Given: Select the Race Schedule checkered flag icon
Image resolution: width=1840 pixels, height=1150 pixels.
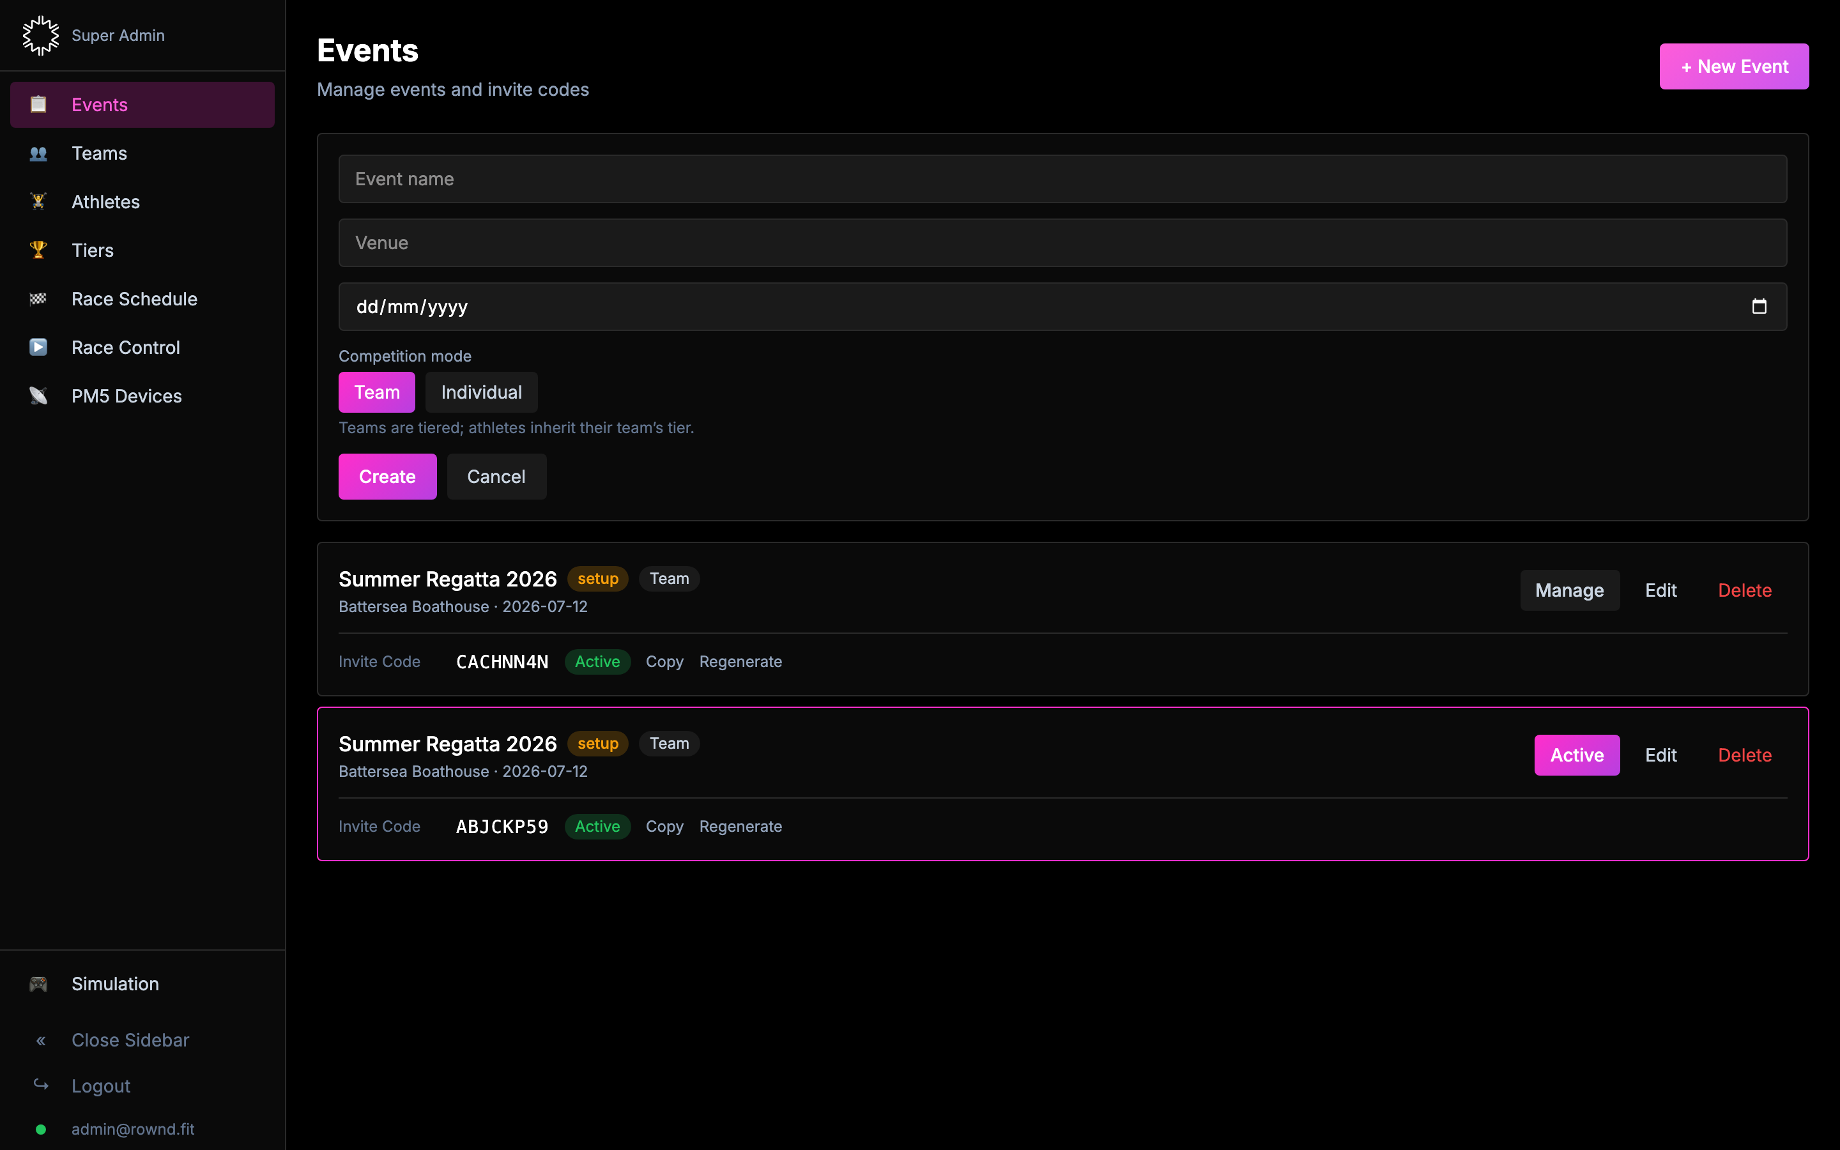Looking at the screenshot, I should click(x=37, y=298).
